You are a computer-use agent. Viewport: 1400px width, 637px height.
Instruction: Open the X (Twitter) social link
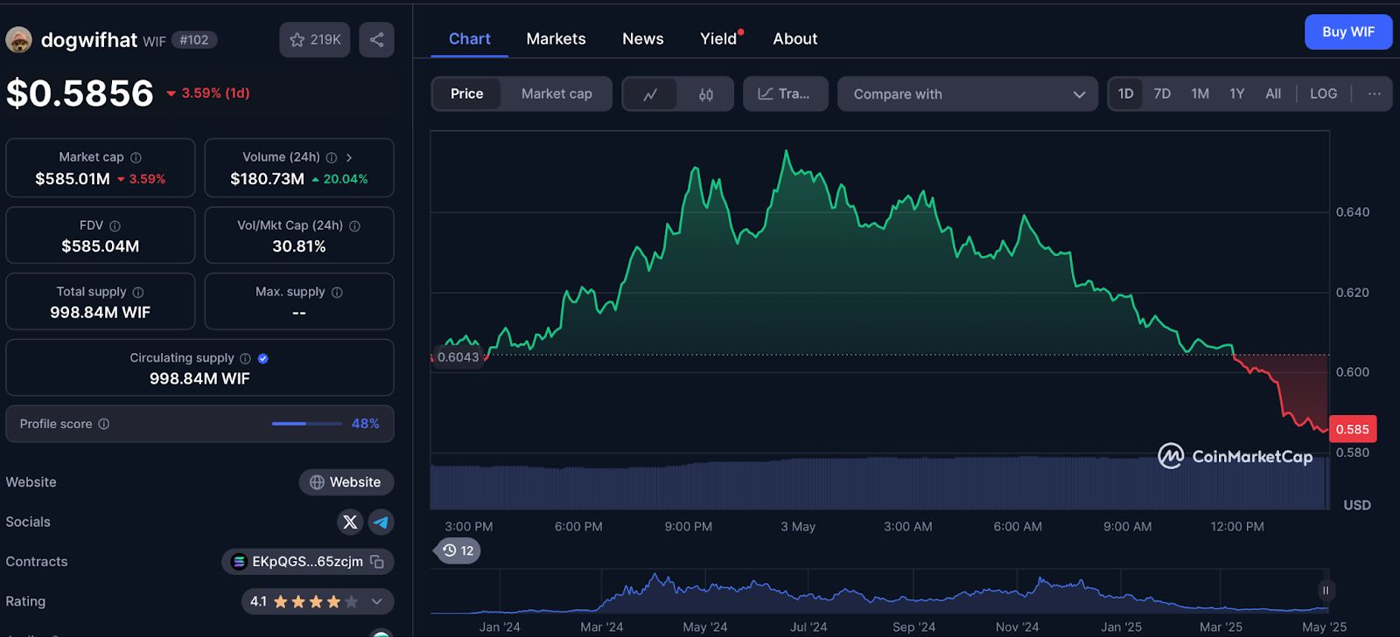(x=350, y=522)
